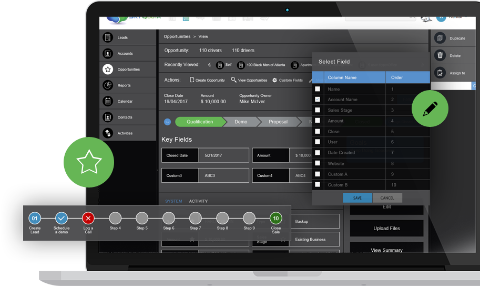Select the SYSTEM tab

coord(173,201)
